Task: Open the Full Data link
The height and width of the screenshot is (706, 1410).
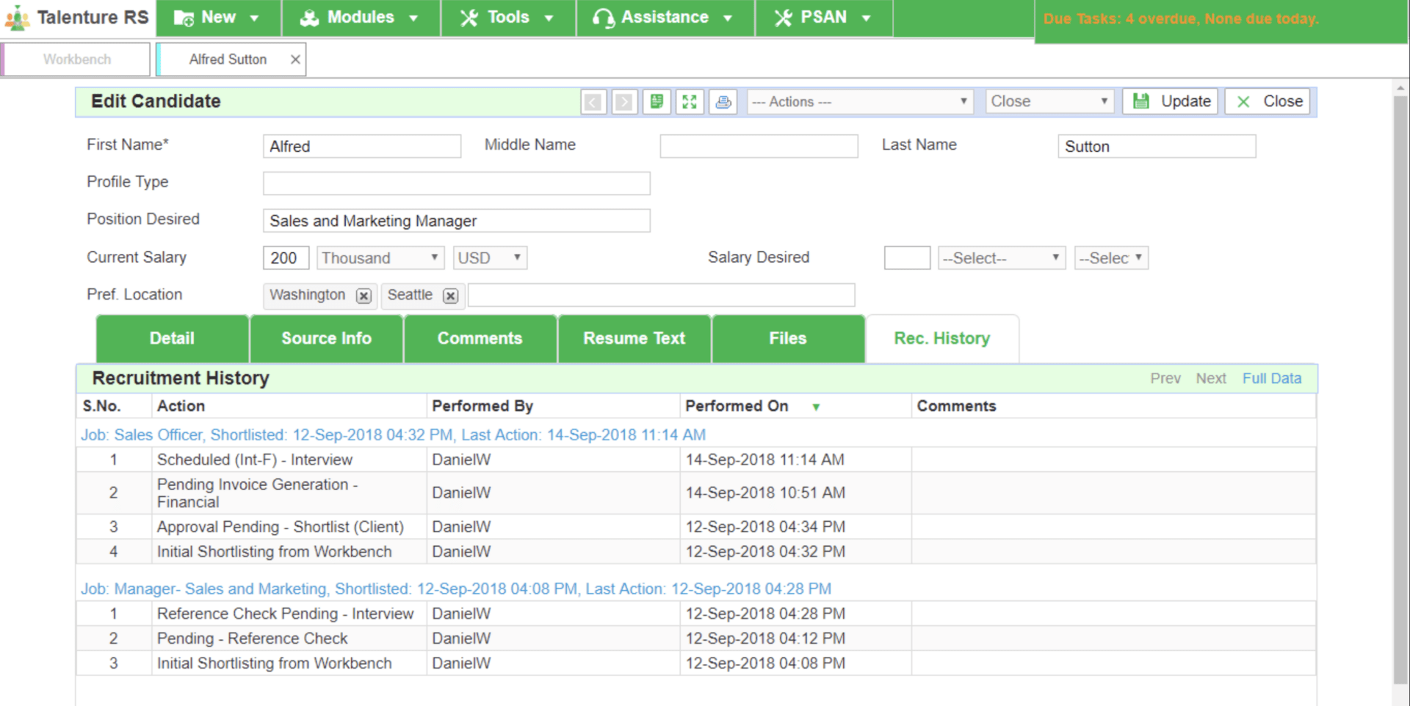Action: pyautogui.click(x=1271, y=379)
